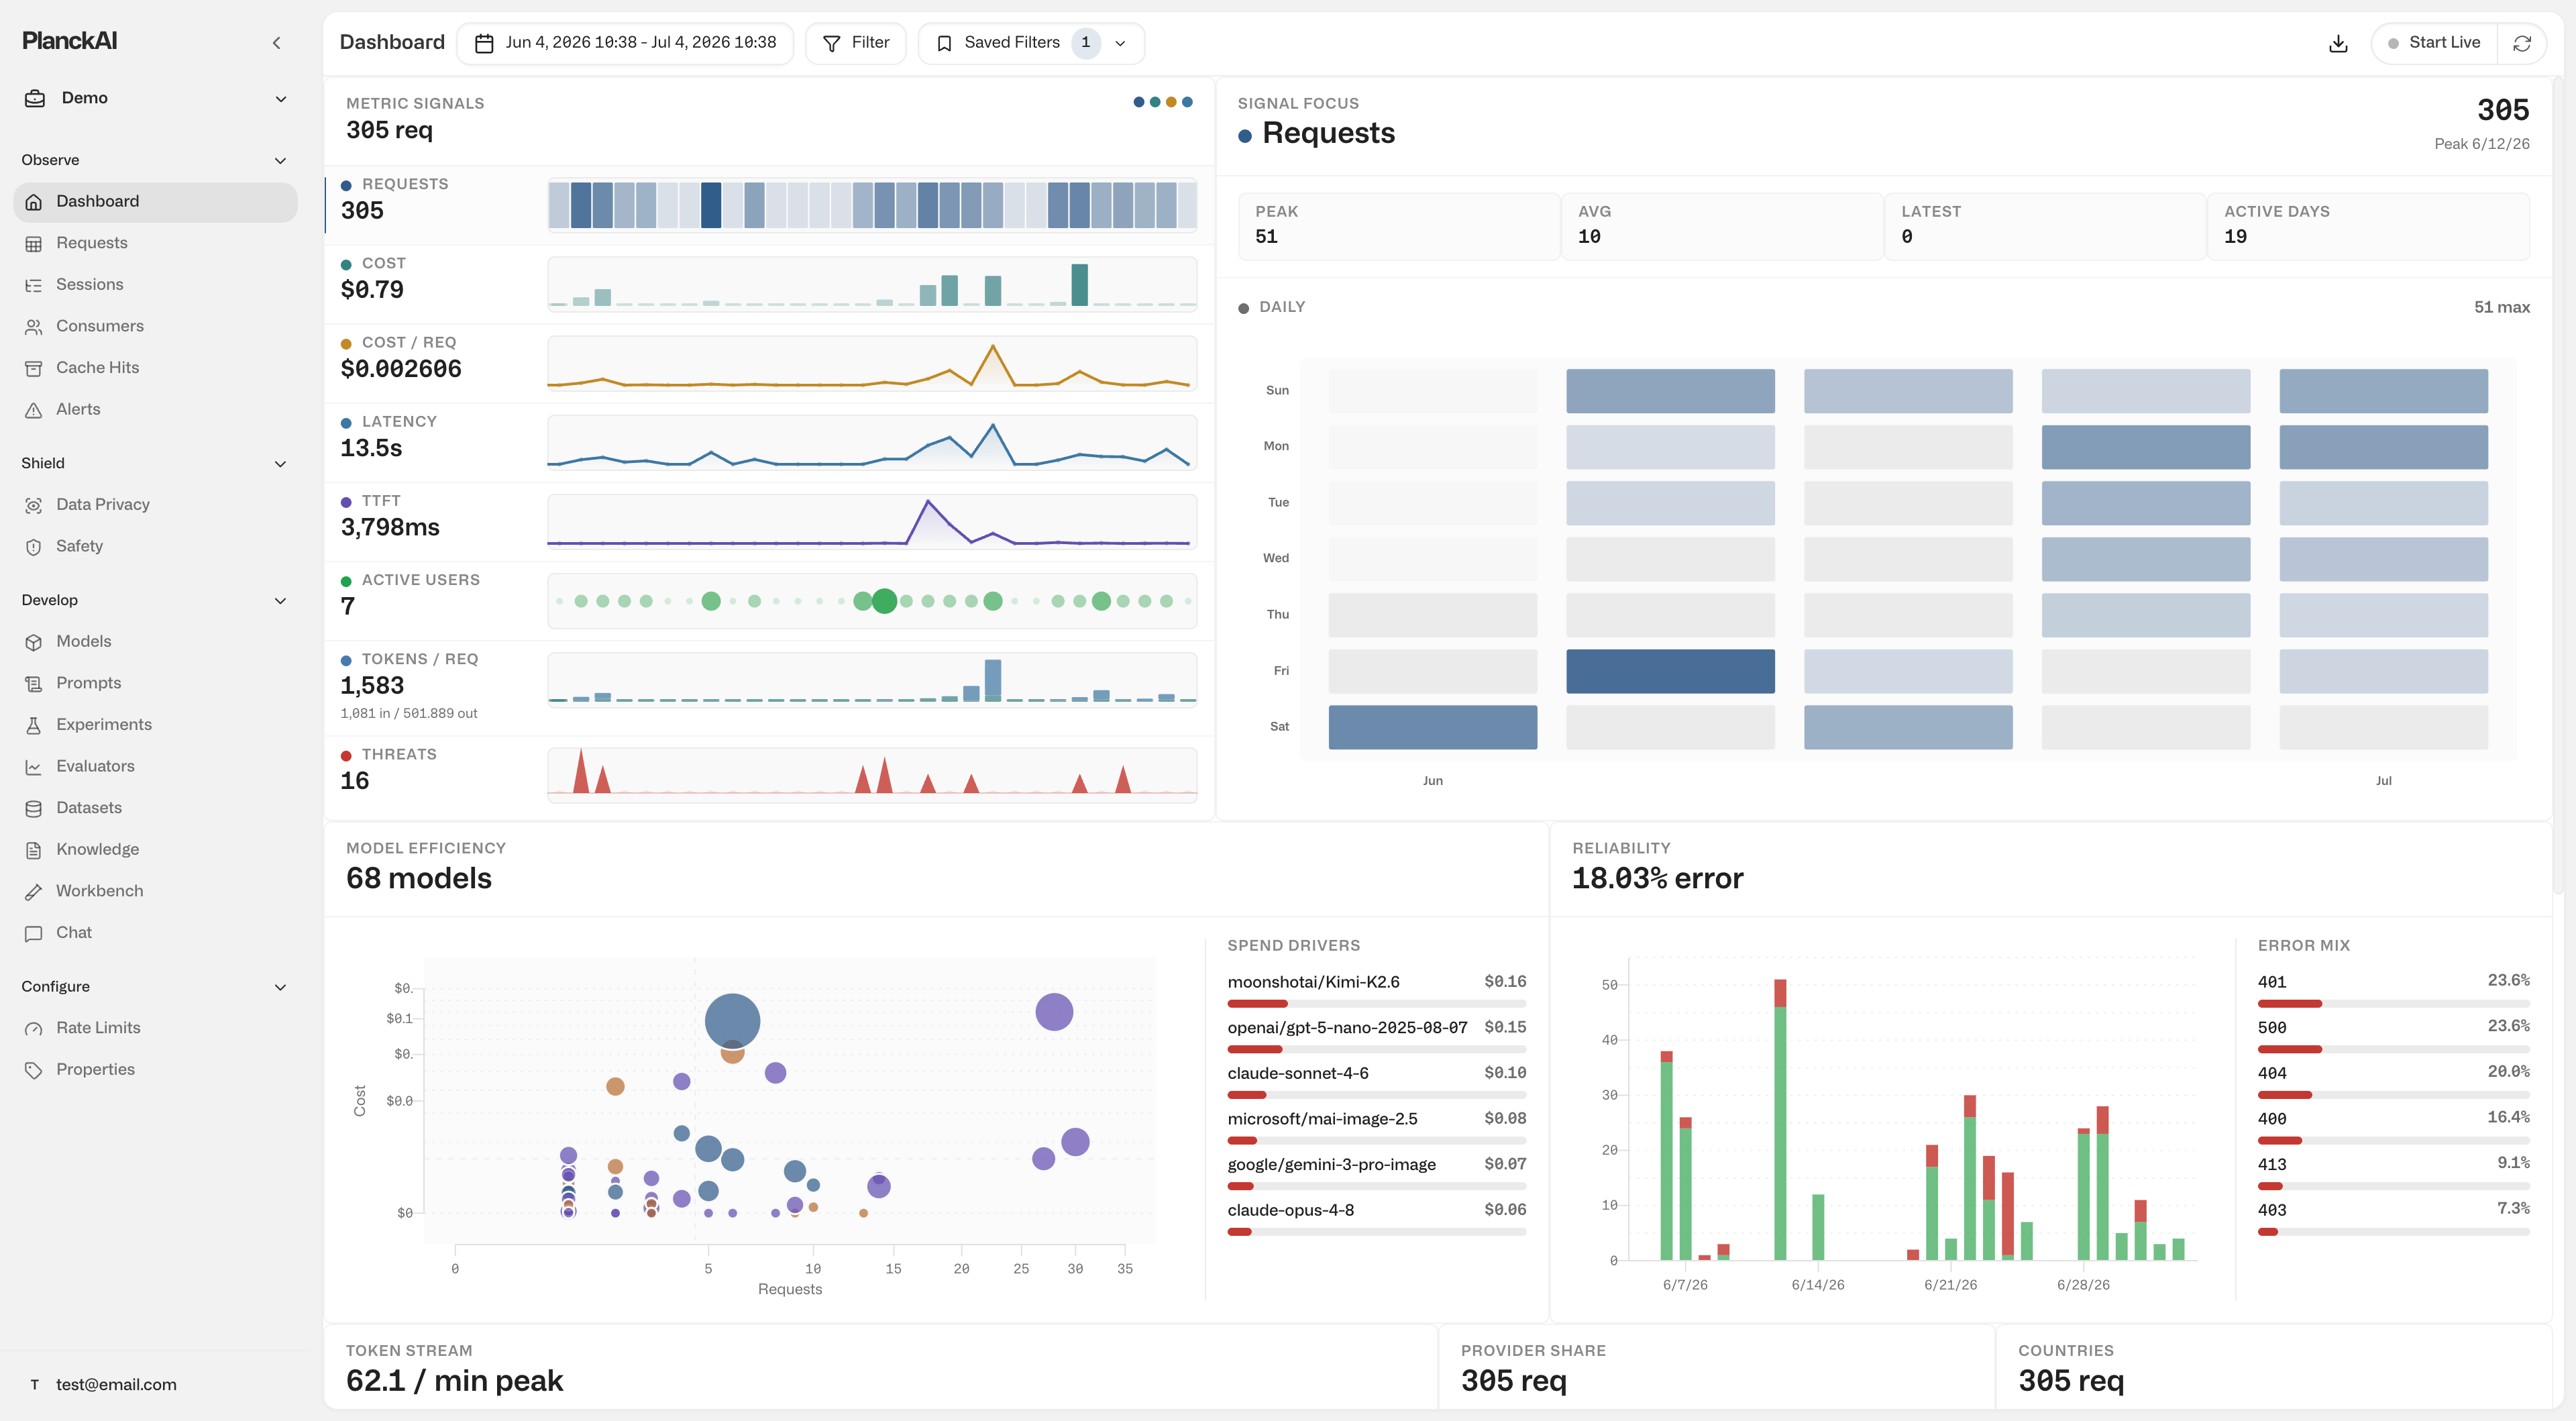This screenshot has height=1421, width=2576.
Task: Click claude-sonnet-4-6 in Spend Drivers
Action: [x=1376, y=1081]
